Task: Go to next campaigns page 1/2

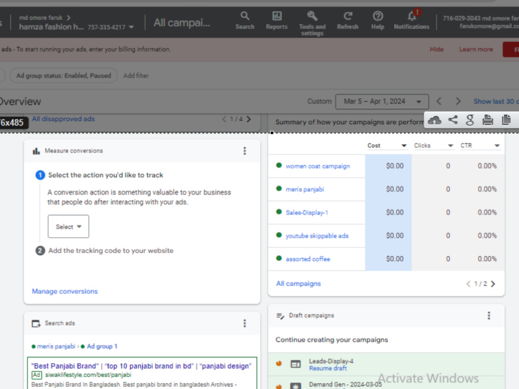Action: pos(493,284)
